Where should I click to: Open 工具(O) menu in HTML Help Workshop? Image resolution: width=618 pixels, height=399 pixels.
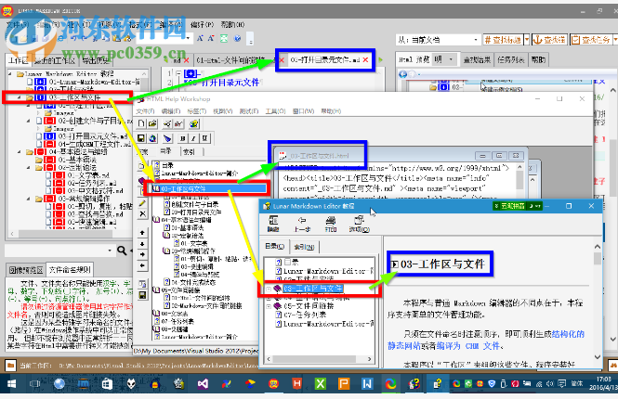tap(275, 111)
